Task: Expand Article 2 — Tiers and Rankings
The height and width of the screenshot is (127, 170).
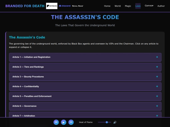Action: click(85, 67)
